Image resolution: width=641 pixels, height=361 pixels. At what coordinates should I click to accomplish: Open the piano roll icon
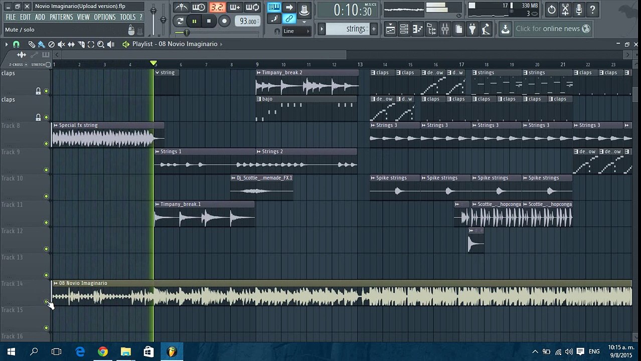click(x=417, y=29)
